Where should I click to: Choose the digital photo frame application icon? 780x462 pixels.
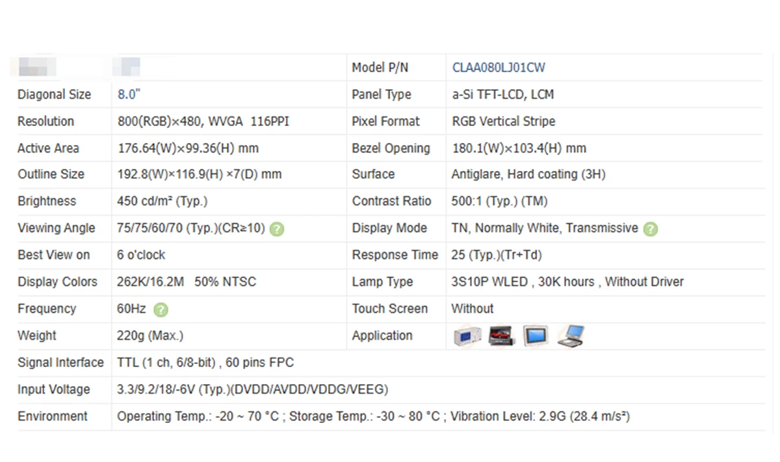536,336
